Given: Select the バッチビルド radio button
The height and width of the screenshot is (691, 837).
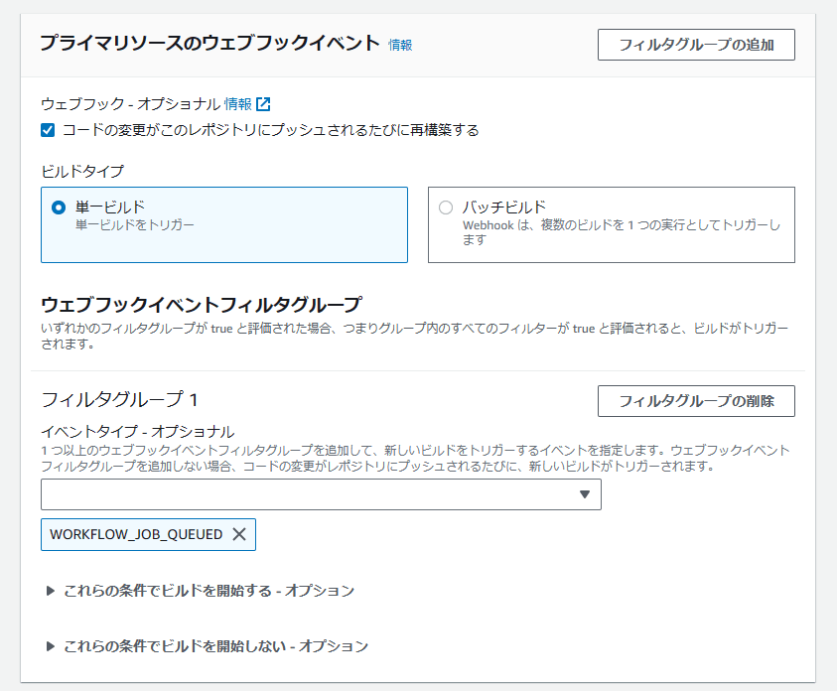Looking at the screenshot, I should click(x=446, y=207).
